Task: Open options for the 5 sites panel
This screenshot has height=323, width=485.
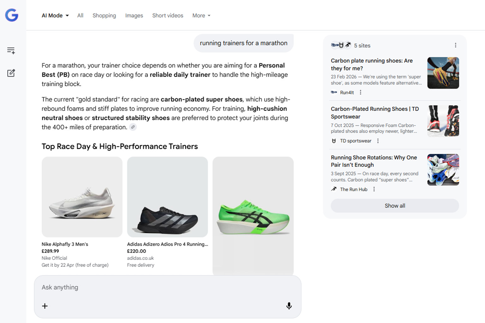Action: [x=455, y=45]
